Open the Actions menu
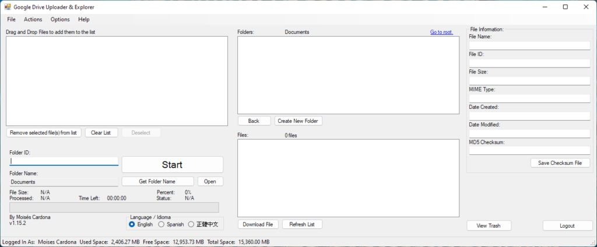Screen dimensions: 597x247 (x=33, y=19)
